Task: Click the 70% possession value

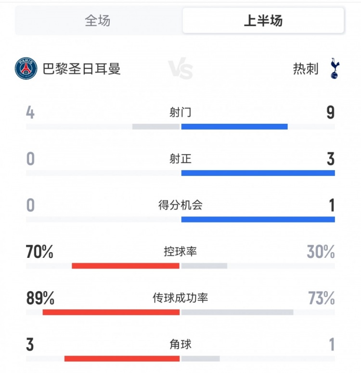Action: (x=39, y=252)
